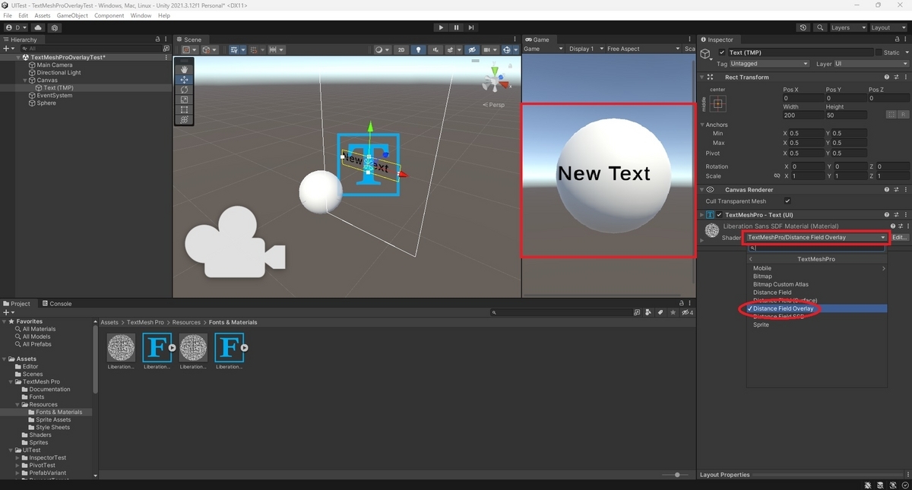Select the Hand view tool
Screen dimensions: 912x490
pos(184,69)
